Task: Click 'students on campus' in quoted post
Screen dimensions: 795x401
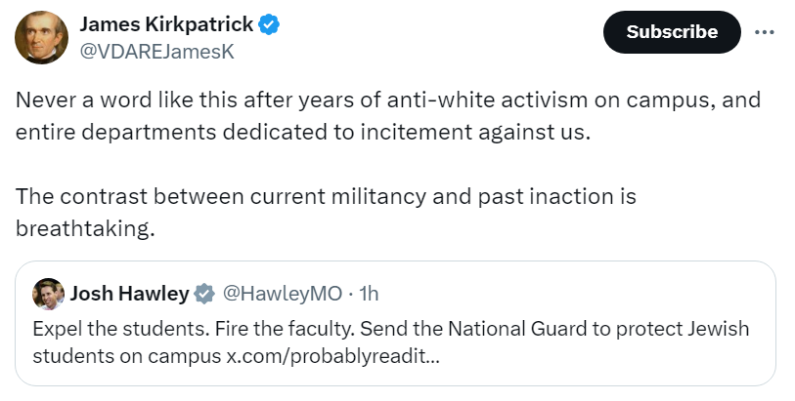Action: [127, 357]
